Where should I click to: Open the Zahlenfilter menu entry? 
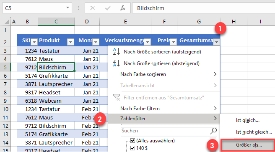[x=164, y=119]
